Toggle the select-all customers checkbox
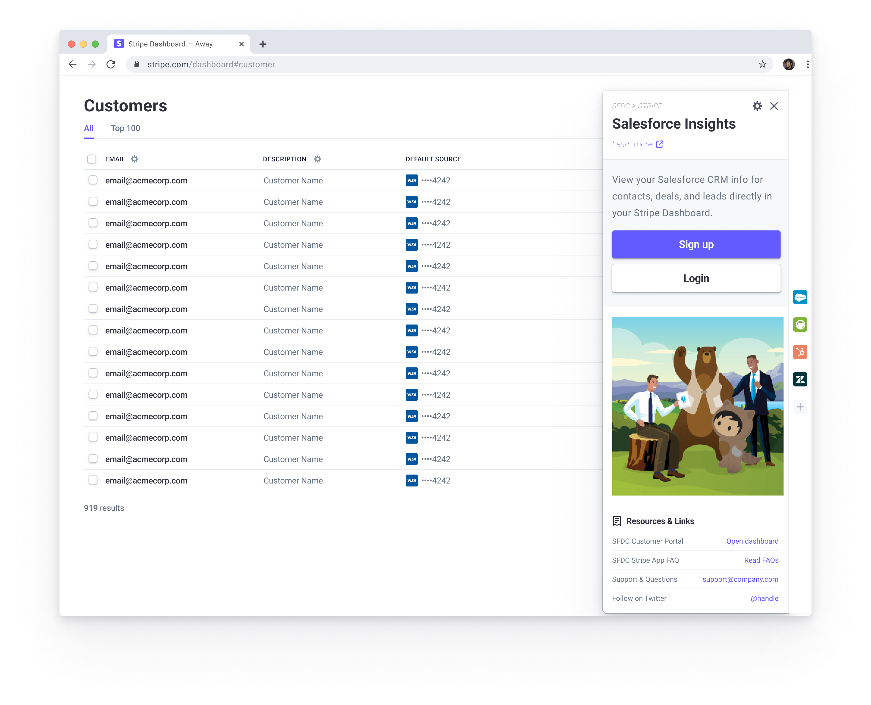Screen dimensions: 871x705 click(x=92, y=159)
